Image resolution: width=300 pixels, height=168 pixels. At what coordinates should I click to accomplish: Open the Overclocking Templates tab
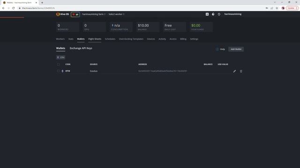point(131,39)
